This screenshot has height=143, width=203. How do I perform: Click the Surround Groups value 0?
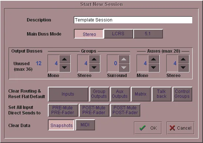(x=115, y=63)
